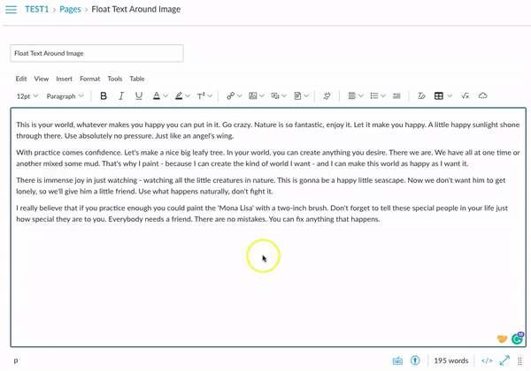Viewport: 531px width, 371px height.
Task: Click the superscript icon
Action: point(201,96)
